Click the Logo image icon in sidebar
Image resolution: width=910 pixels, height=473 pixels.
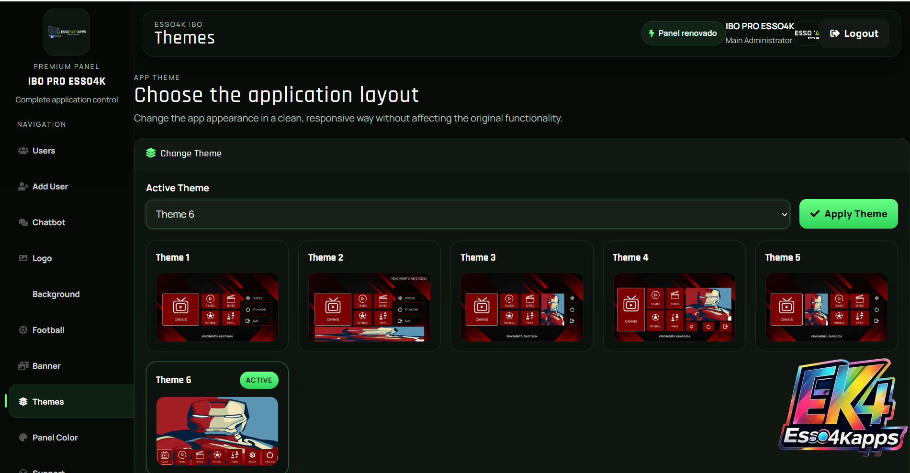tap(23, 258)
